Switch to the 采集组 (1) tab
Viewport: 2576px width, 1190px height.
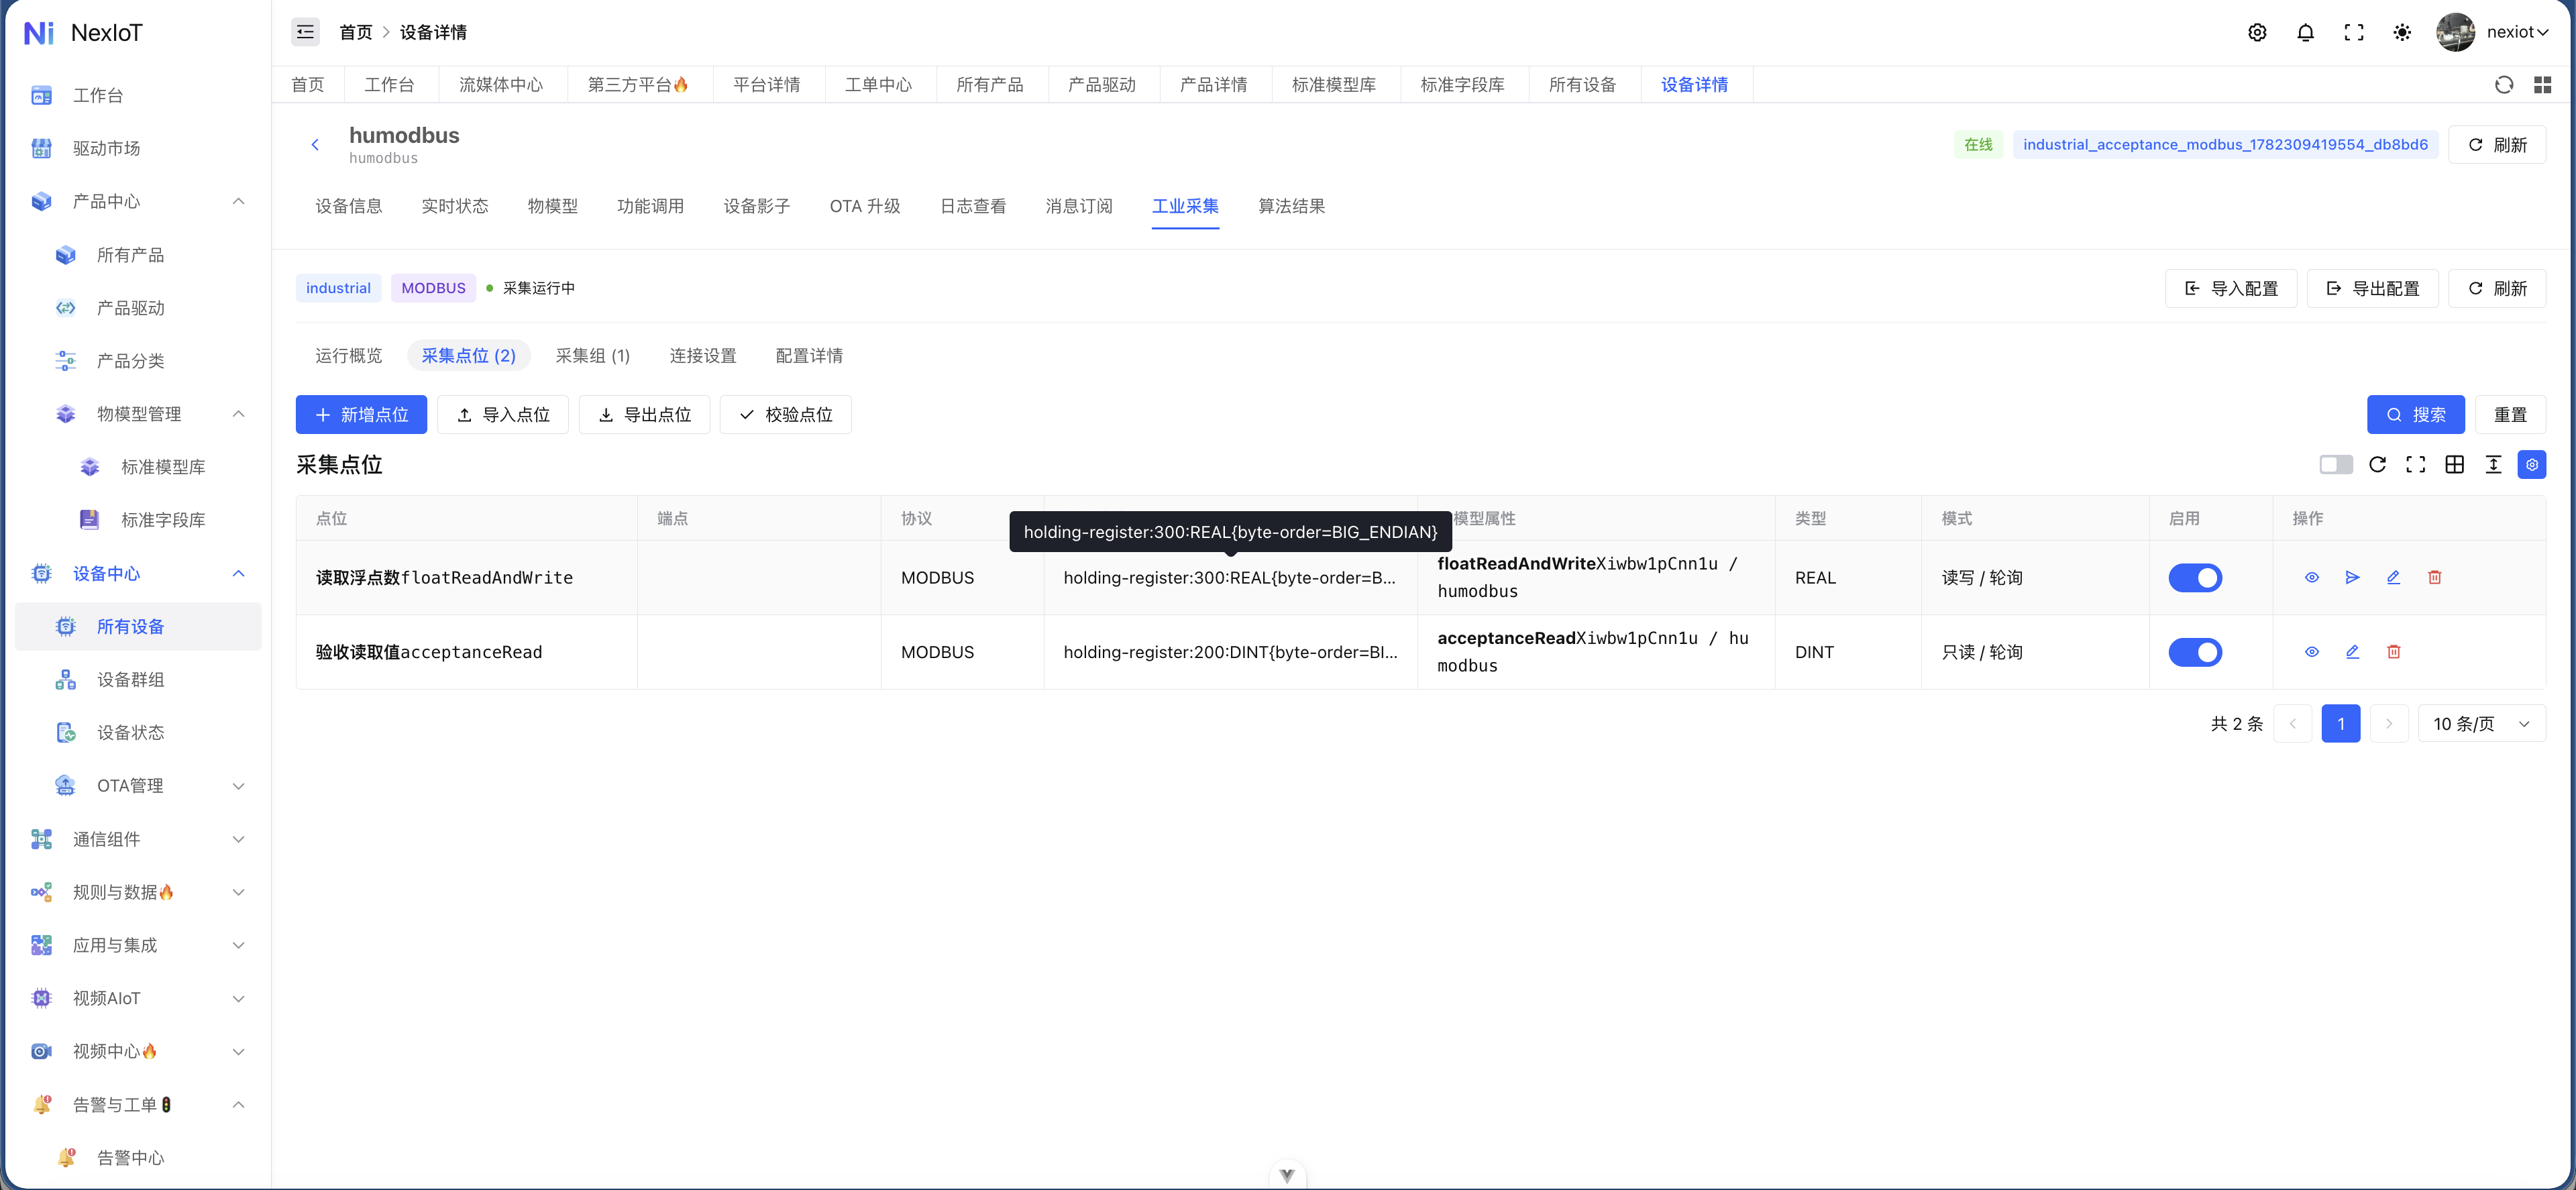point(592,355)
